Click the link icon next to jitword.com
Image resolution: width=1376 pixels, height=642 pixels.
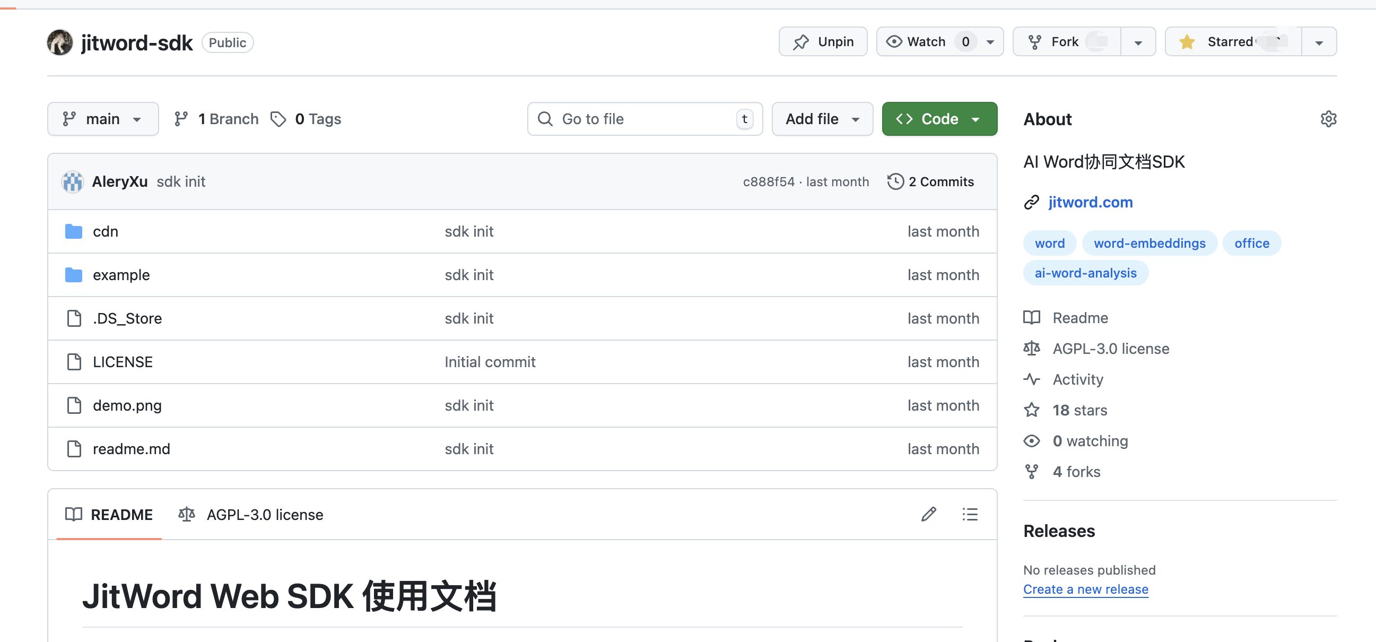pos(1031,203)
